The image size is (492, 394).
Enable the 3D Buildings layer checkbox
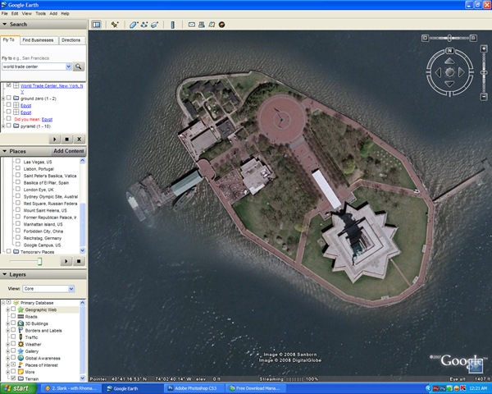(13, 323)
